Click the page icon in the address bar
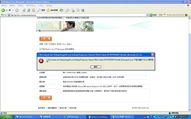 pyautogui.click(x=9, y=15)
